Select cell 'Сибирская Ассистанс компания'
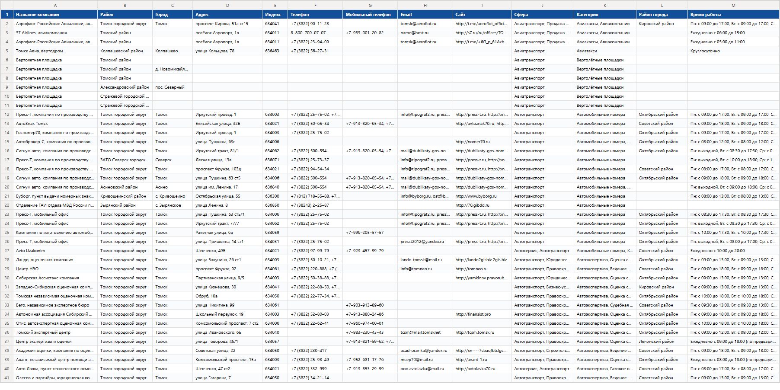Viewport: 780px width, 390px height. tap(55, 278)
